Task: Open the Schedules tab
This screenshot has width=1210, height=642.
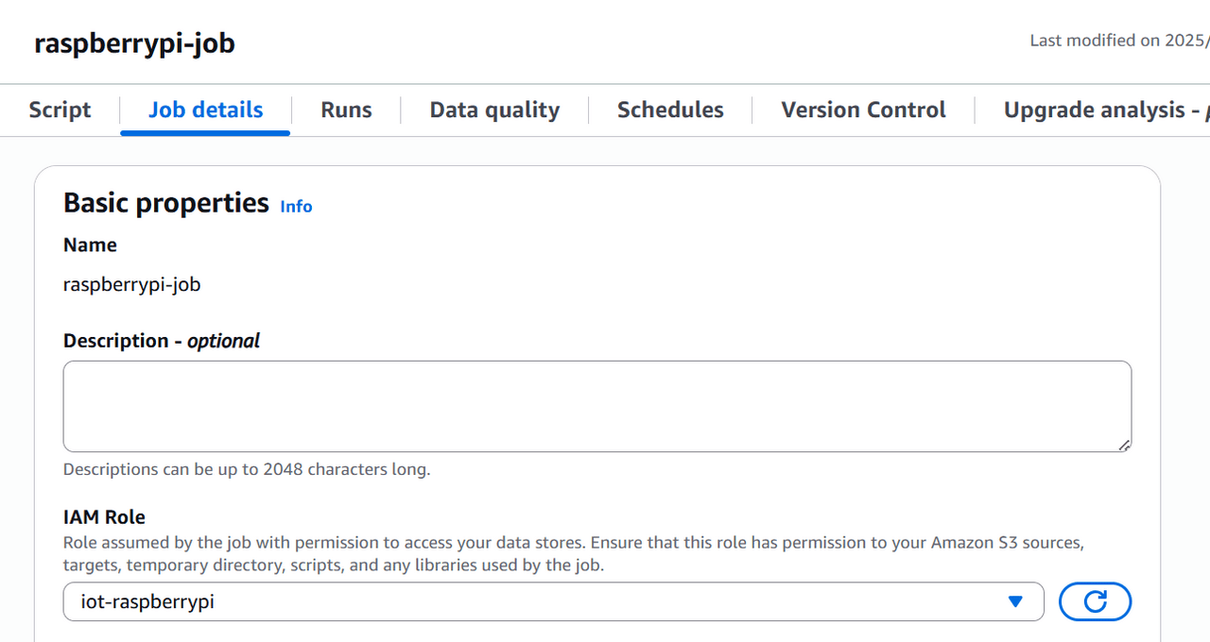Action: [670, 110]
